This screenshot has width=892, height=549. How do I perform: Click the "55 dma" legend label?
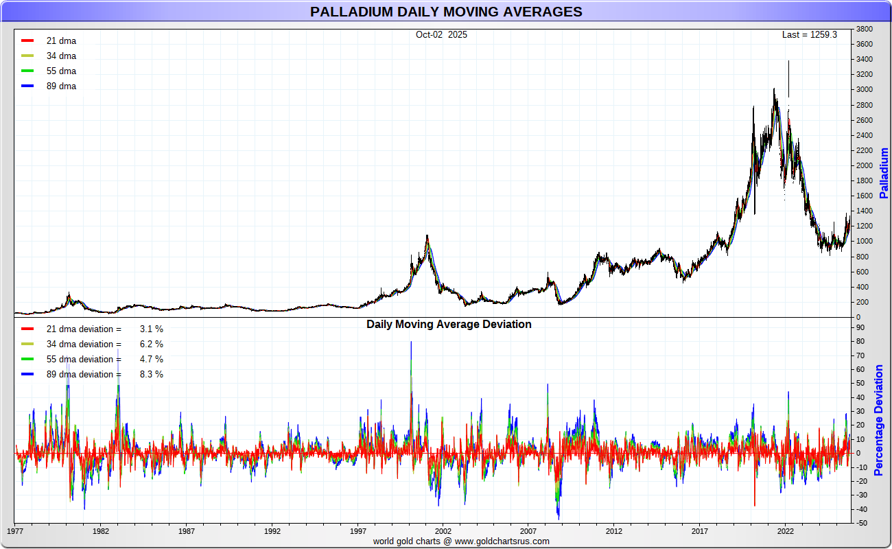61,71
